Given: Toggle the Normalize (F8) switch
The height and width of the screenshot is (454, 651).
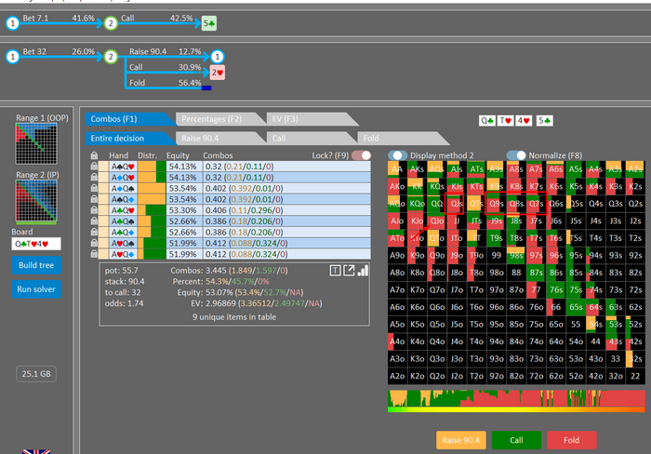Looking at the screenshot, I should click(516, 155).
